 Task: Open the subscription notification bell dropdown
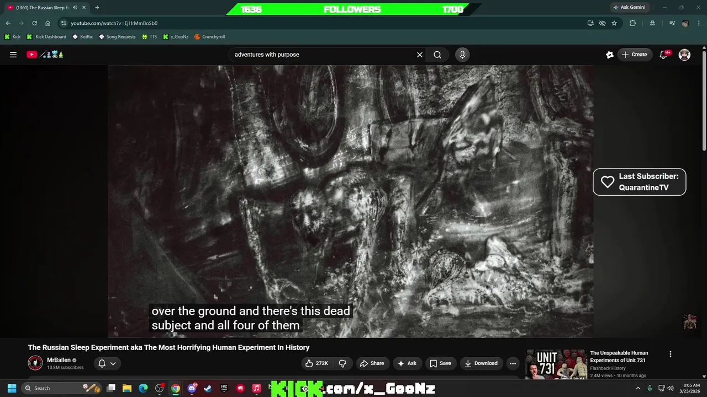pyautogui.click(x=107, y=363)
